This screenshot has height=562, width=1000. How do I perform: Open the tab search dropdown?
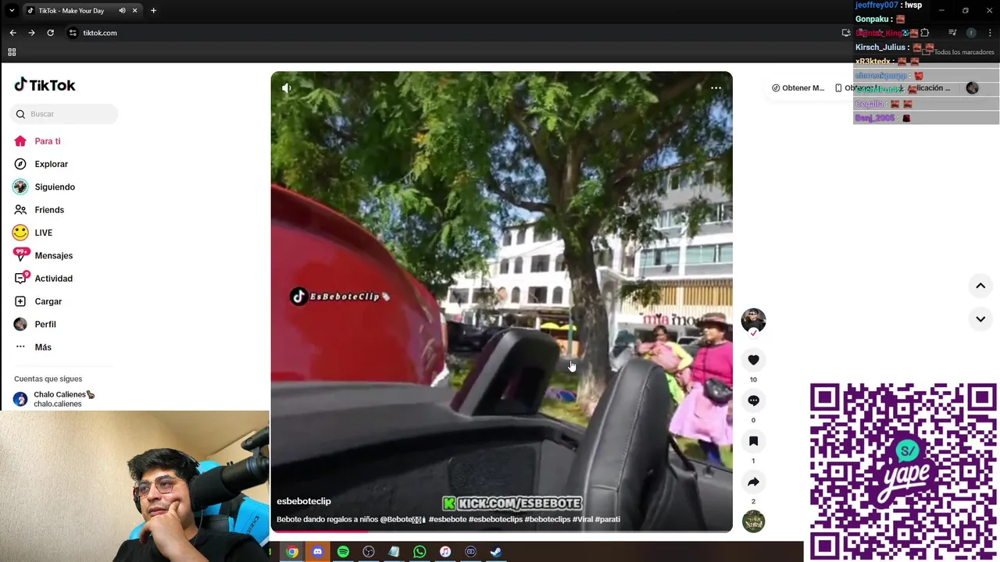click(x=11, y=11)
